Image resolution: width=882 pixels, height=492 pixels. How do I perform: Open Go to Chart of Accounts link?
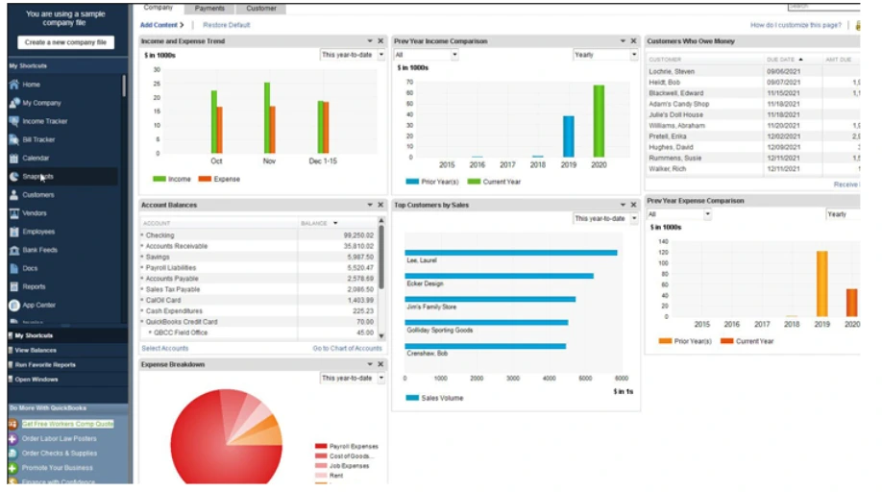click(x=347, y=349)
